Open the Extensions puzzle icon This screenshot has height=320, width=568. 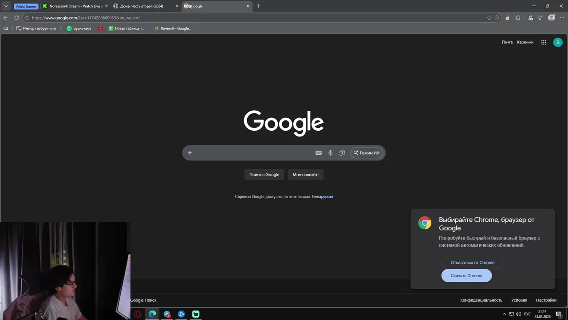point(518,18)
